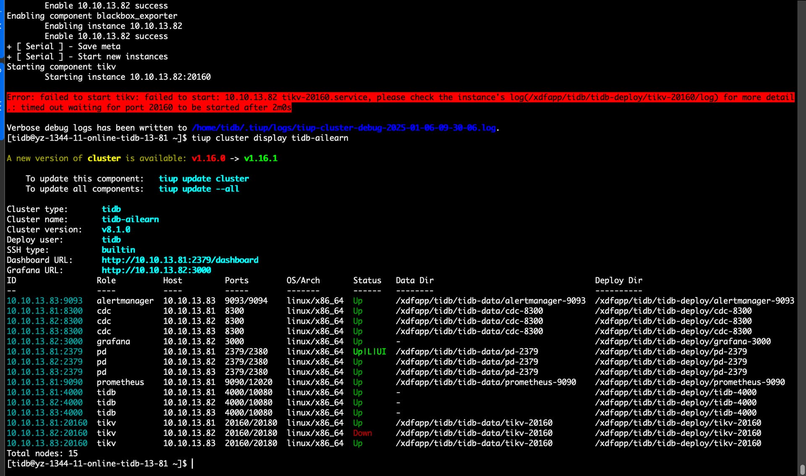This screenshot has width=806, height=476.
Task: Click the cluster name tidb-ailearn value
Action: point(130,219)
